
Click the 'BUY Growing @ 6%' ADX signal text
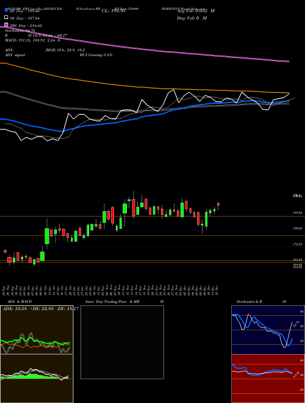(96, 55)
